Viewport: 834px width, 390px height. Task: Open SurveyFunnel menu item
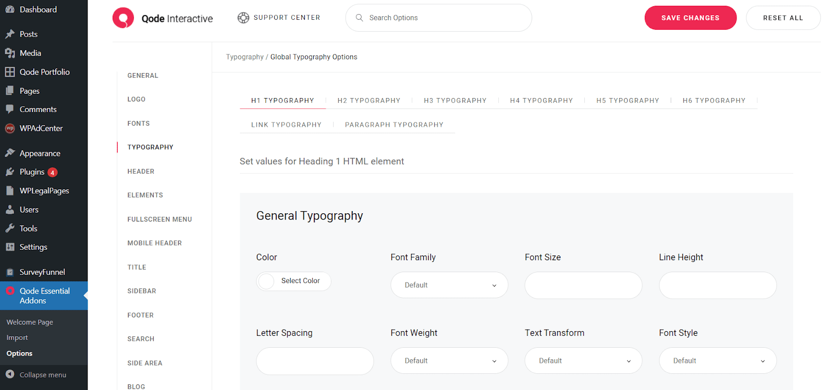click(x=42, y=272)
